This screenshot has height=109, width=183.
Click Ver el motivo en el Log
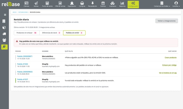pyautogui.click(x=168, y=73)
